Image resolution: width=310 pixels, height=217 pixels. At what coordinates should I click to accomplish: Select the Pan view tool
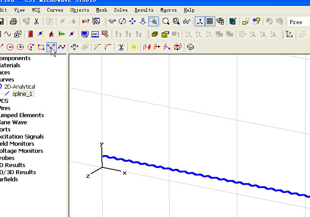click(x=133, y=21)
